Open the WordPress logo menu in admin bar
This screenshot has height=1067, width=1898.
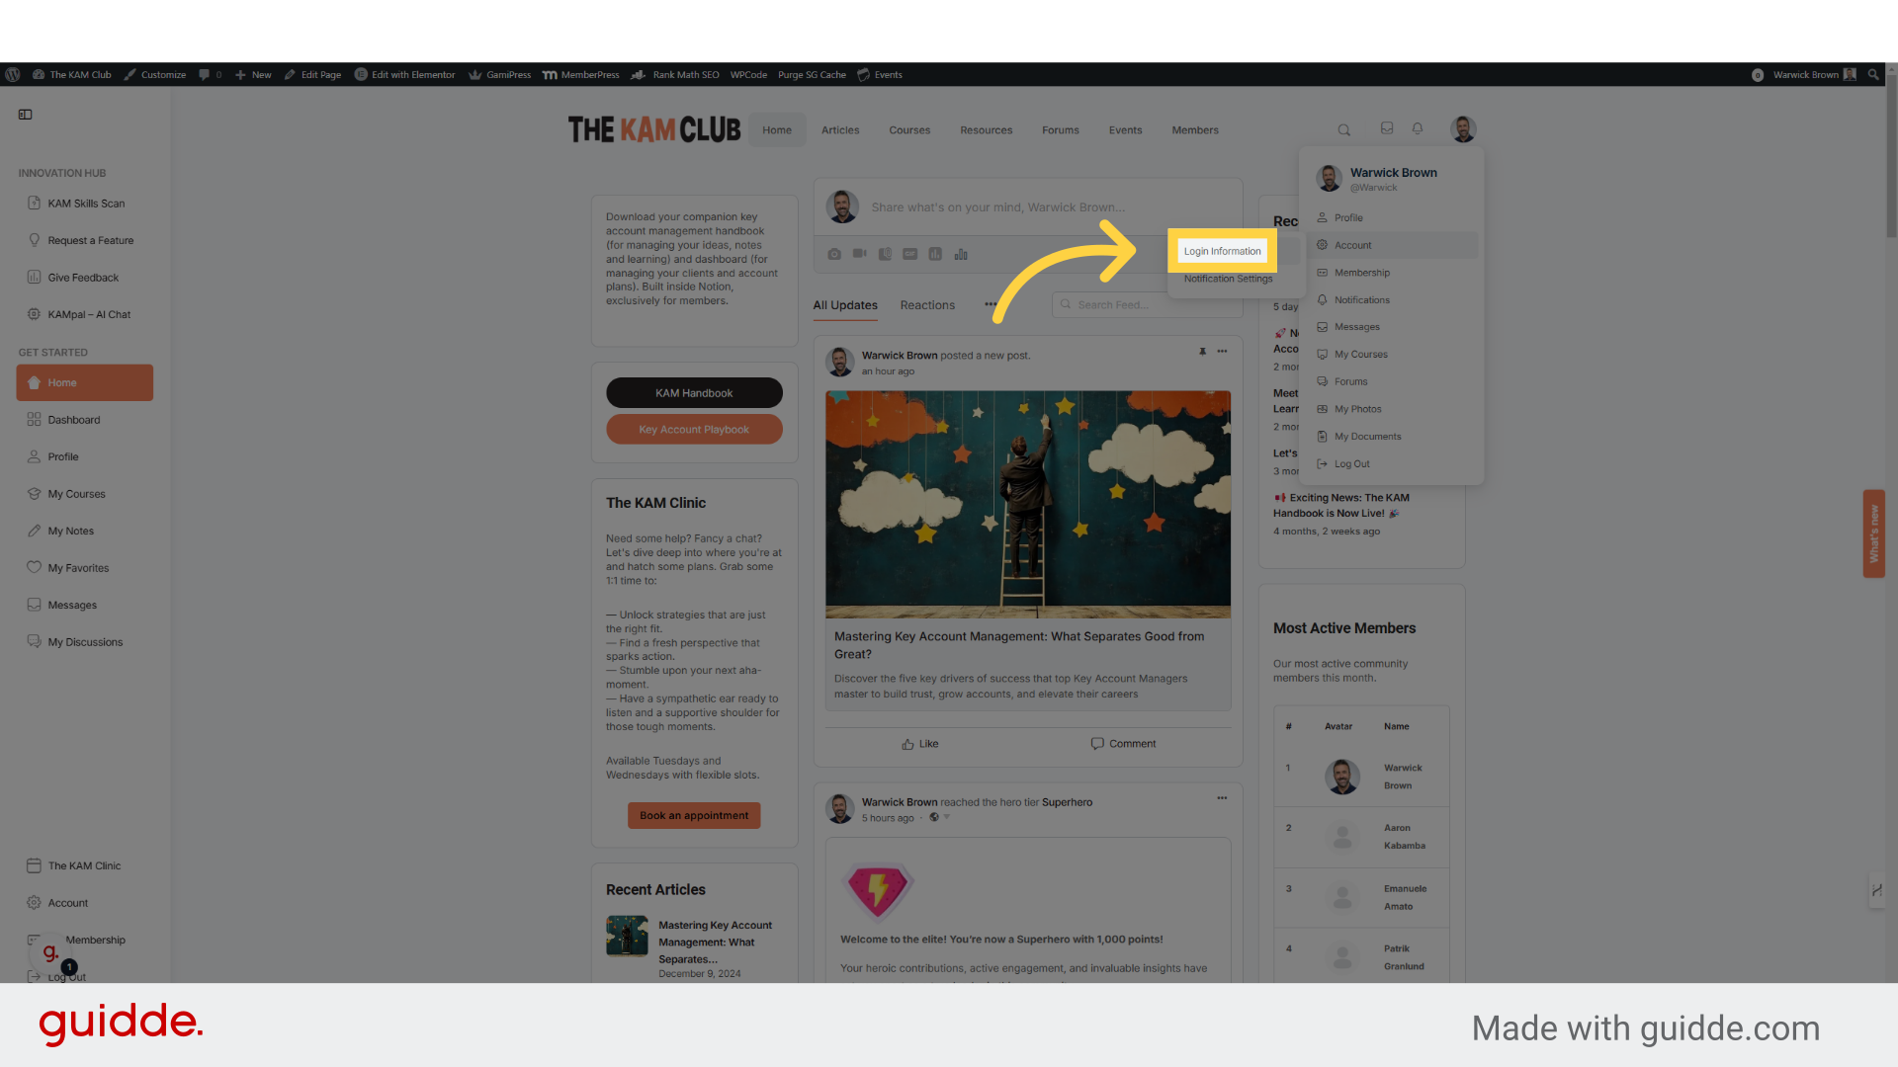pyautogui.click(x=13, y=74)
